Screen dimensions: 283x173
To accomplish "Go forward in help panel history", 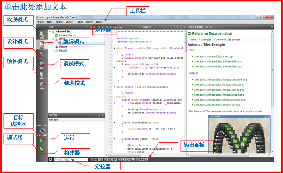I will 211,27.
